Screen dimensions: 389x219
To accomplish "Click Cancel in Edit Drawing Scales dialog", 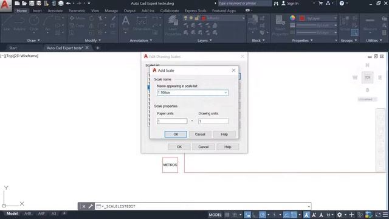I will point(204,147).
